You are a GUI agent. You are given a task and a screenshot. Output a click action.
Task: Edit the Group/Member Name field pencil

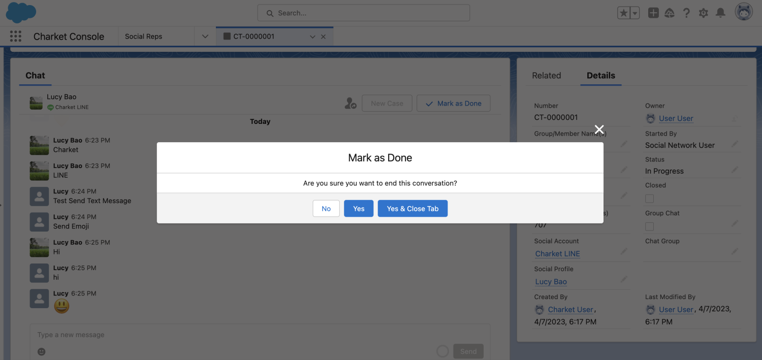coord(624,145)
